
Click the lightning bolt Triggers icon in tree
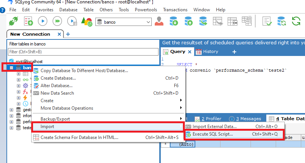[x=26, y=97]
